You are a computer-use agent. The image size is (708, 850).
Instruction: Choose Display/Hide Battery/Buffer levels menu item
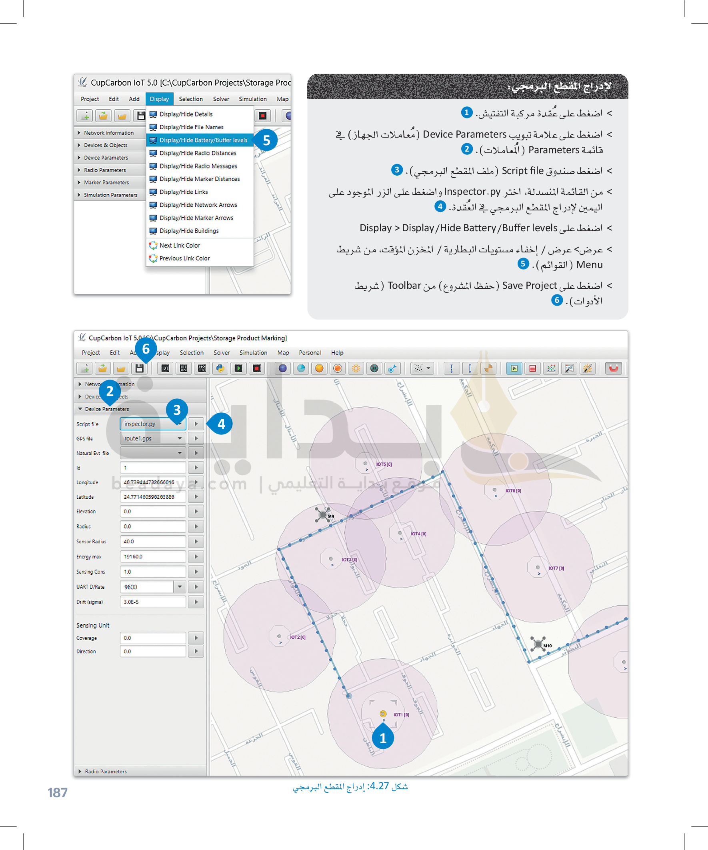pos(203,140)
